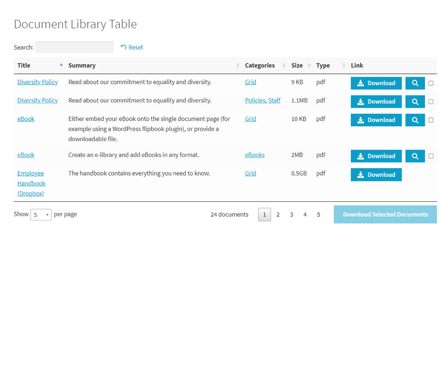
Task: Open the Policies category link
Action: point(255,100)
